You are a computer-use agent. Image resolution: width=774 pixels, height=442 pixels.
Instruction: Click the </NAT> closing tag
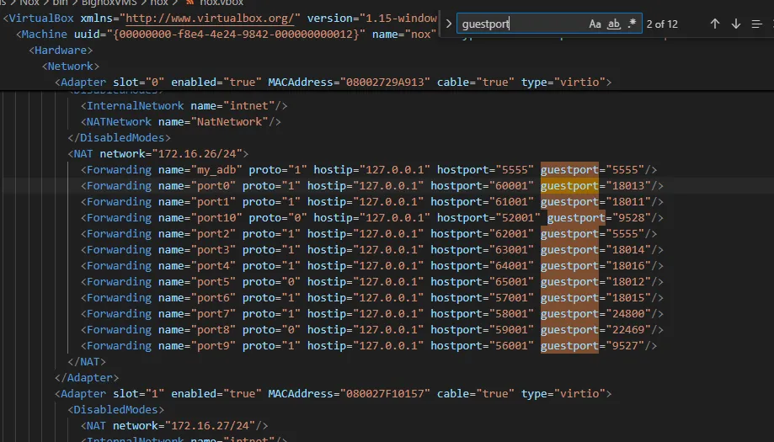click(87, 361)
